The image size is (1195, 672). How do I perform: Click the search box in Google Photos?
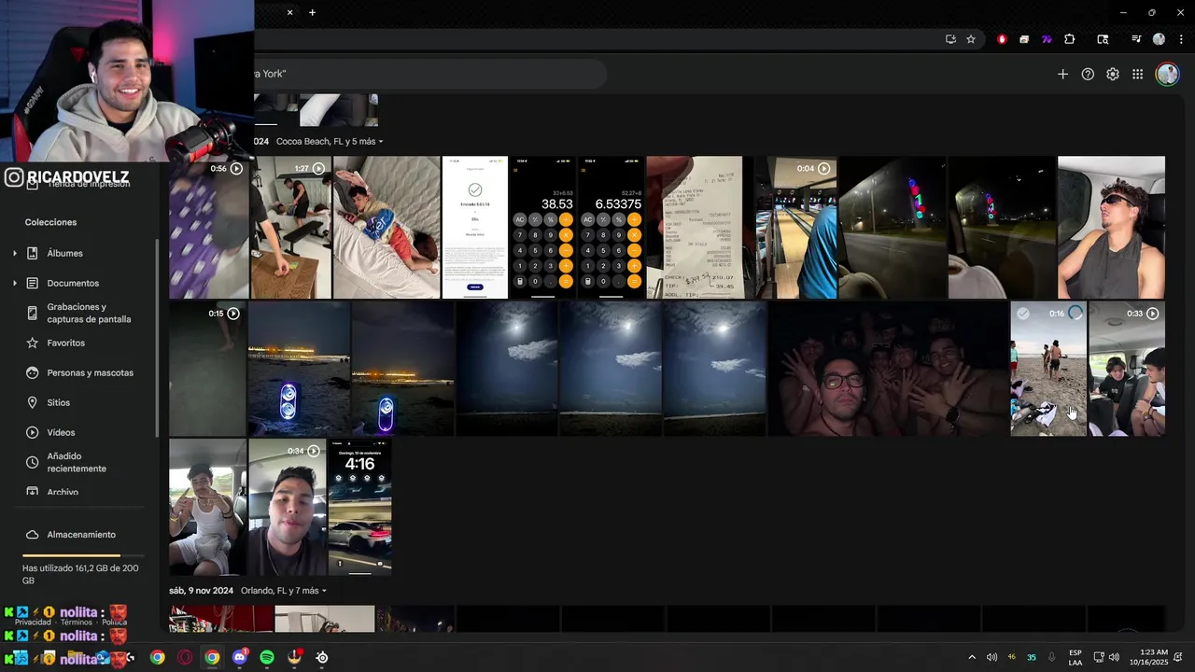click(x=429, y=74)
